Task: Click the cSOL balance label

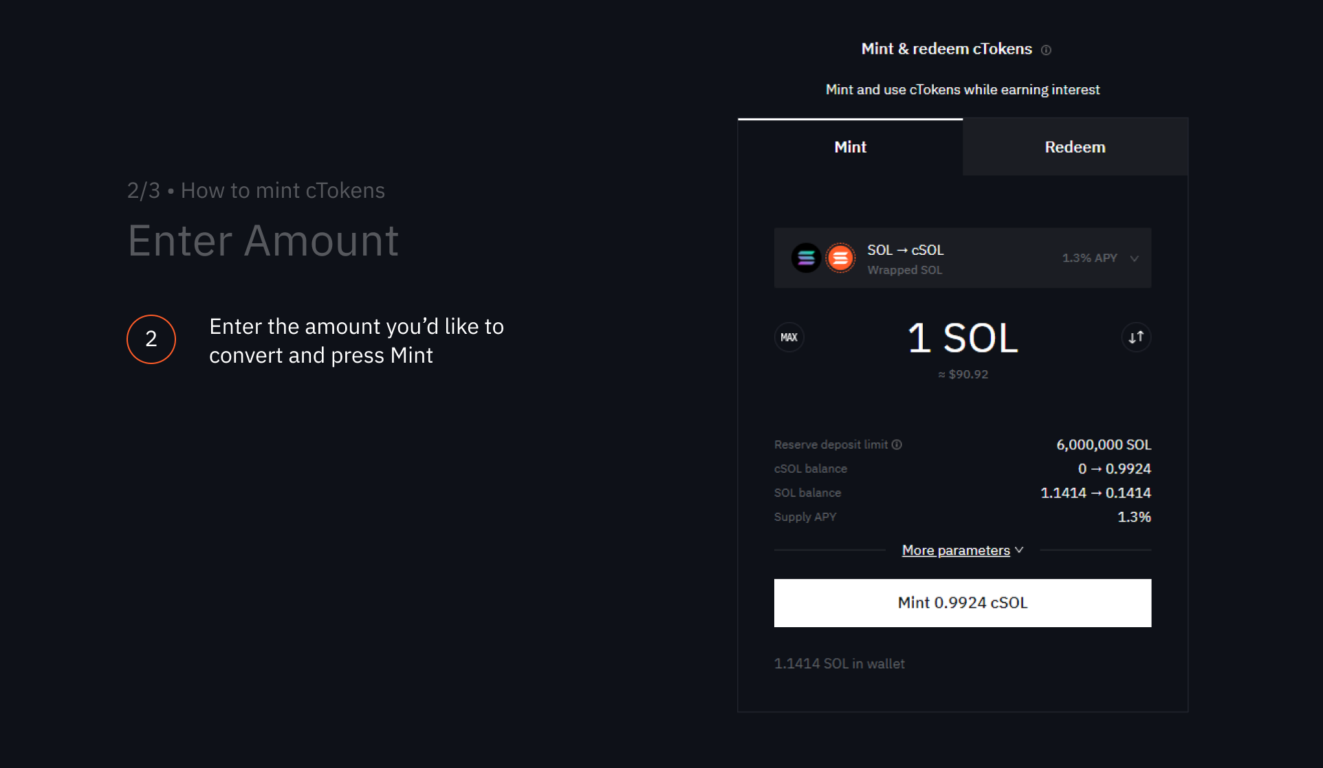Action: [810, 468]
